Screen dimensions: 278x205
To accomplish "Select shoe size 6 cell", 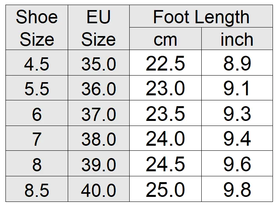I will coord(37,113).
